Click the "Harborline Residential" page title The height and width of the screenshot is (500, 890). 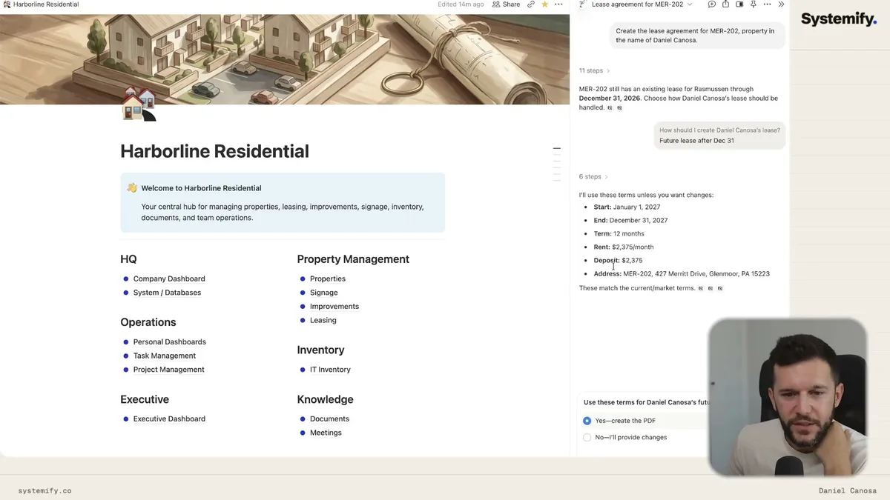pos(214,151)
